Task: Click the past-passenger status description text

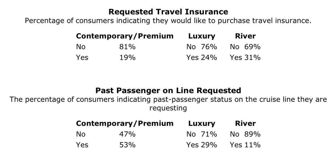Action: pyautogui.click(x=168, y=104)
